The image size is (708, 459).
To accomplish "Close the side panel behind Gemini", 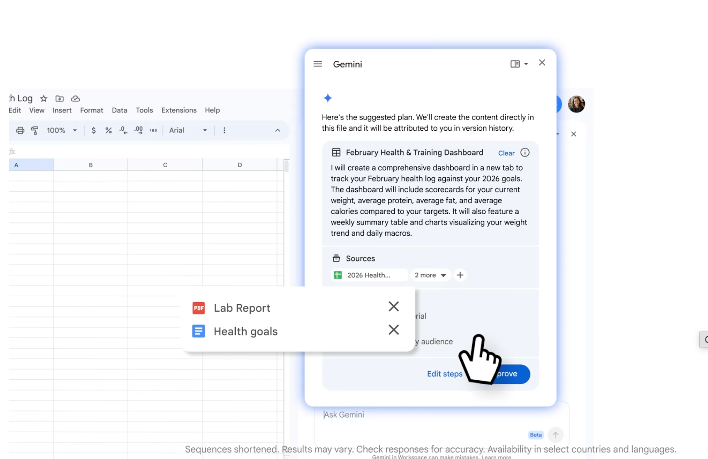I will 574,134.
